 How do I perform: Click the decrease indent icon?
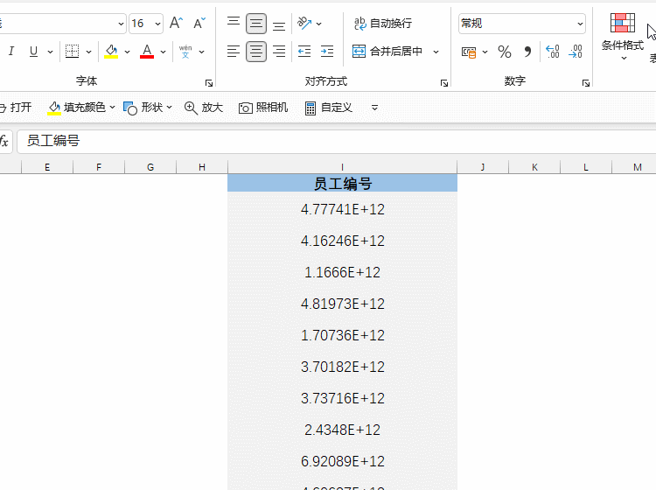coord(304,52)
